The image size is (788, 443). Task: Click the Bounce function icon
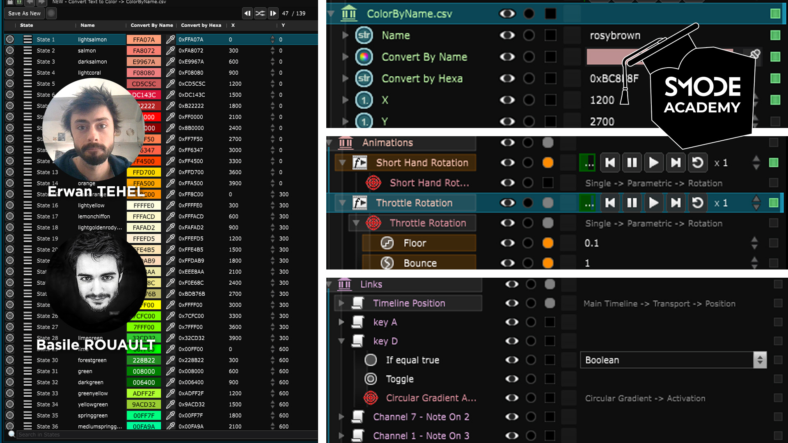(x=387, y=263)
